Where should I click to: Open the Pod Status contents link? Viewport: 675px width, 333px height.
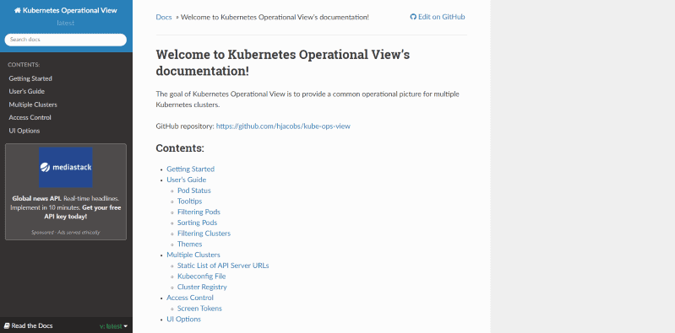[194, 191]
